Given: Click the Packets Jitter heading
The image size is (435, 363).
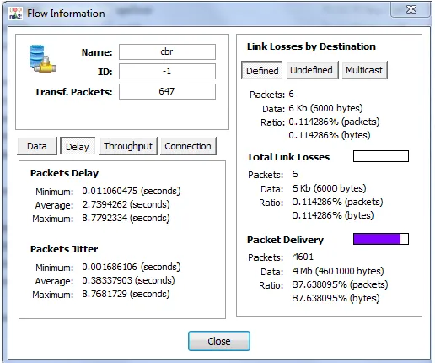Looking at the screenshot, I should 64,249.
